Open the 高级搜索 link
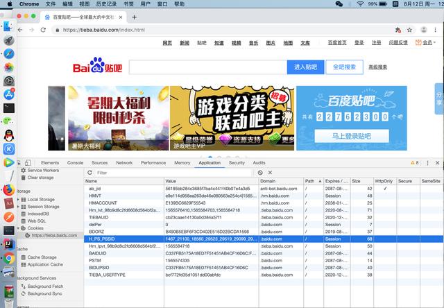 [377, 67]
